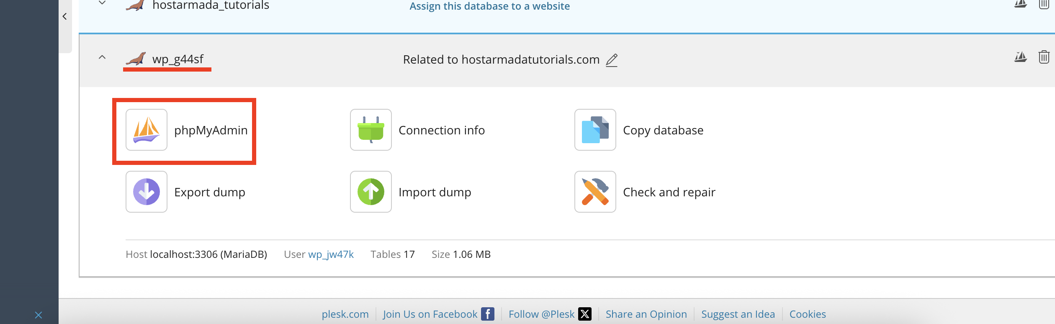1055x324 pixels.
Task: Open the Connection info plug icon
Action: (x=371, y=130)
